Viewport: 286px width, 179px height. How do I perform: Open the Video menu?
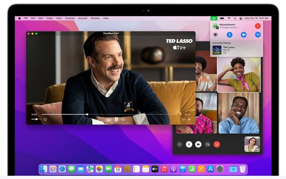coord(49,18)
